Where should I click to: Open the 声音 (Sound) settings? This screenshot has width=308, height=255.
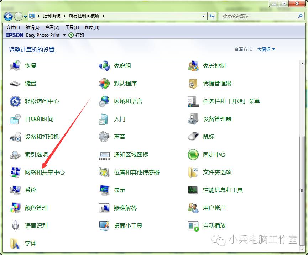pos(119,137)
